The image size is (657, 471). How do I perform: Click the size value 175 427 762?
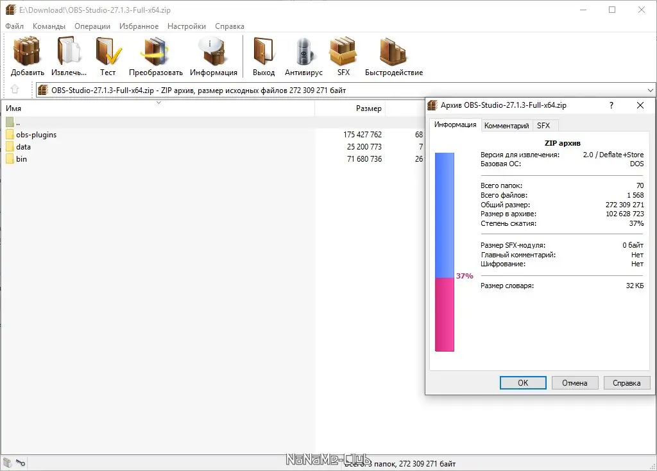[363, 135]
